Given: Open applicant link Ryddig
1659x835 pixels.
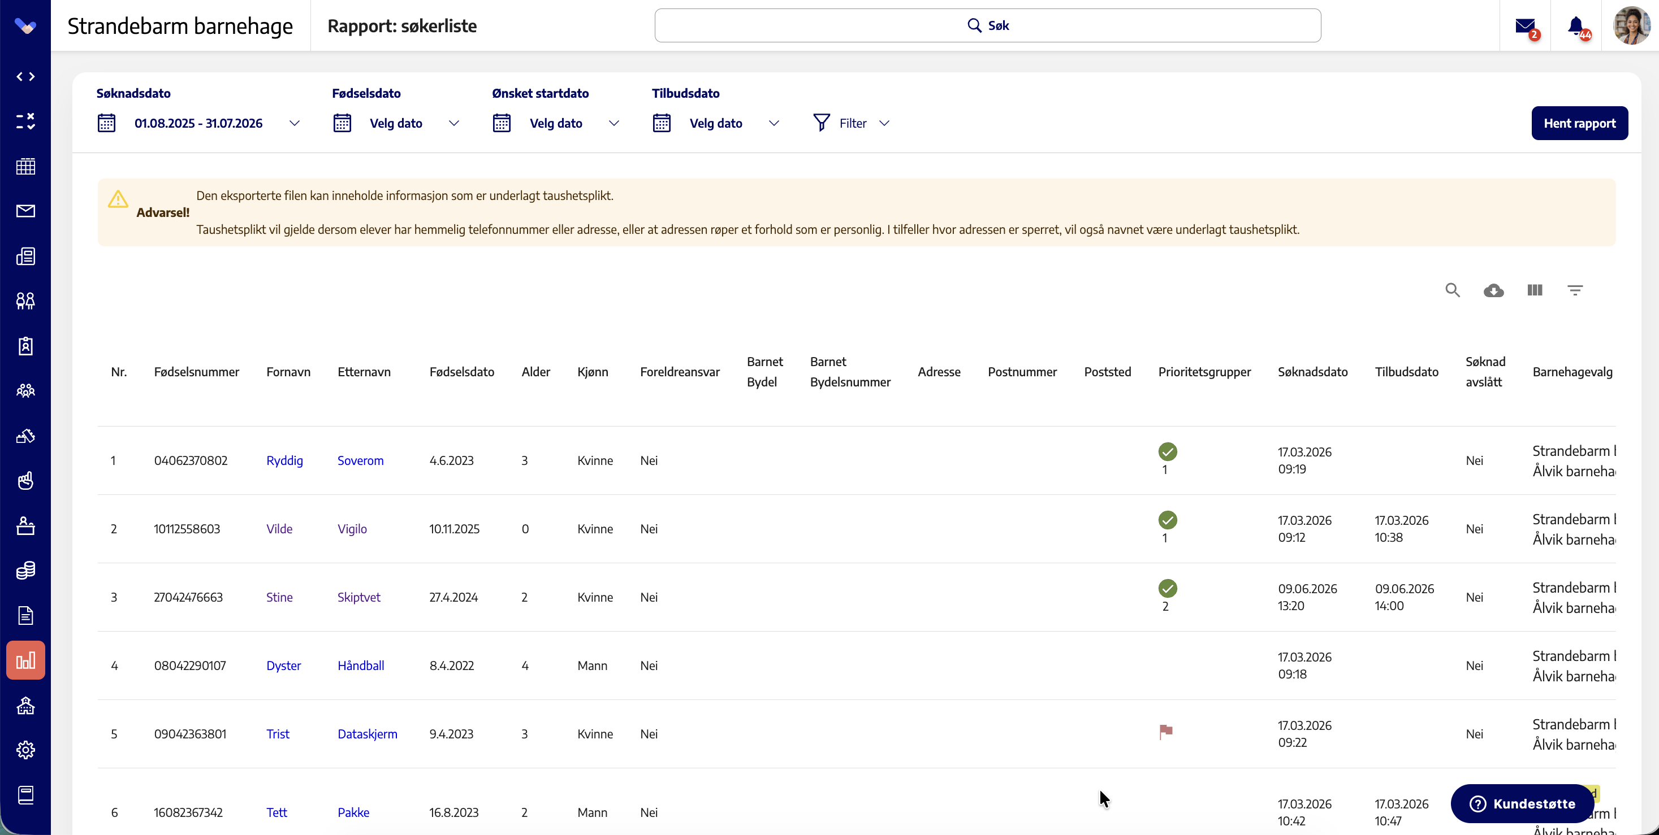Looking at the screenshot, I should [x=284, y=460].
